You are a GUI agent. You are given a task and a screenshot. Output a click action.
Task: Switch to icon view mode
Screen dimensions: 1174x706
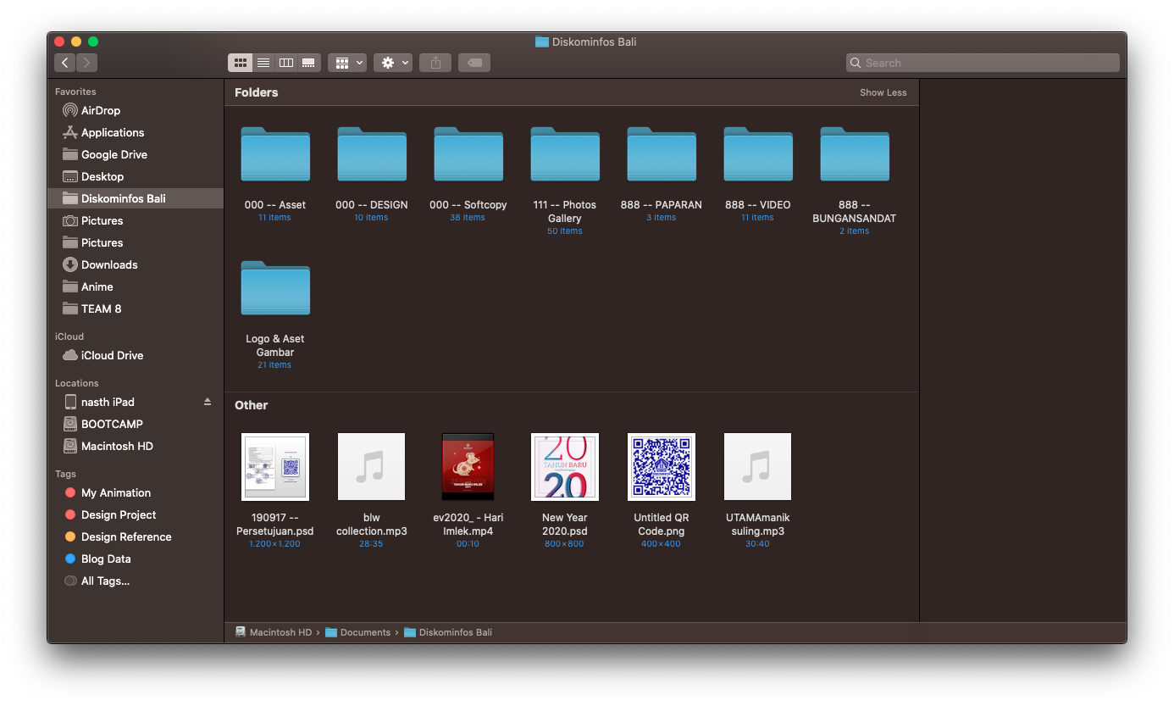point(240,63)
